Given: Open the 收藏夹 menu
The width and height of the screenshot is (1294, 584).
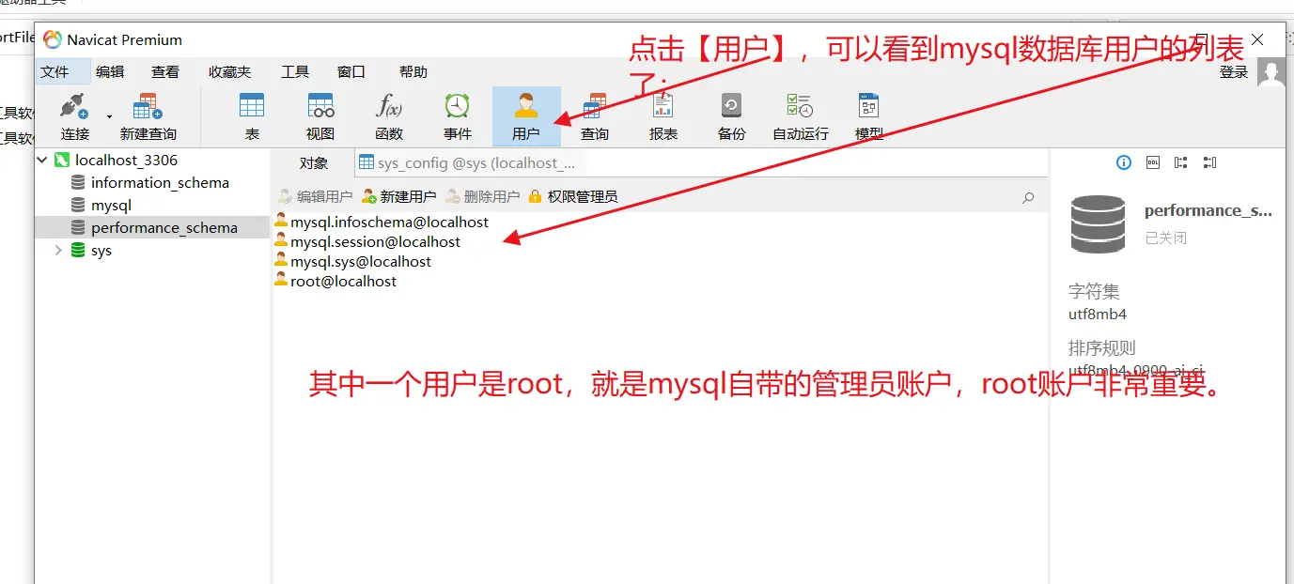Looking at the screenshot, I should 230,71.
